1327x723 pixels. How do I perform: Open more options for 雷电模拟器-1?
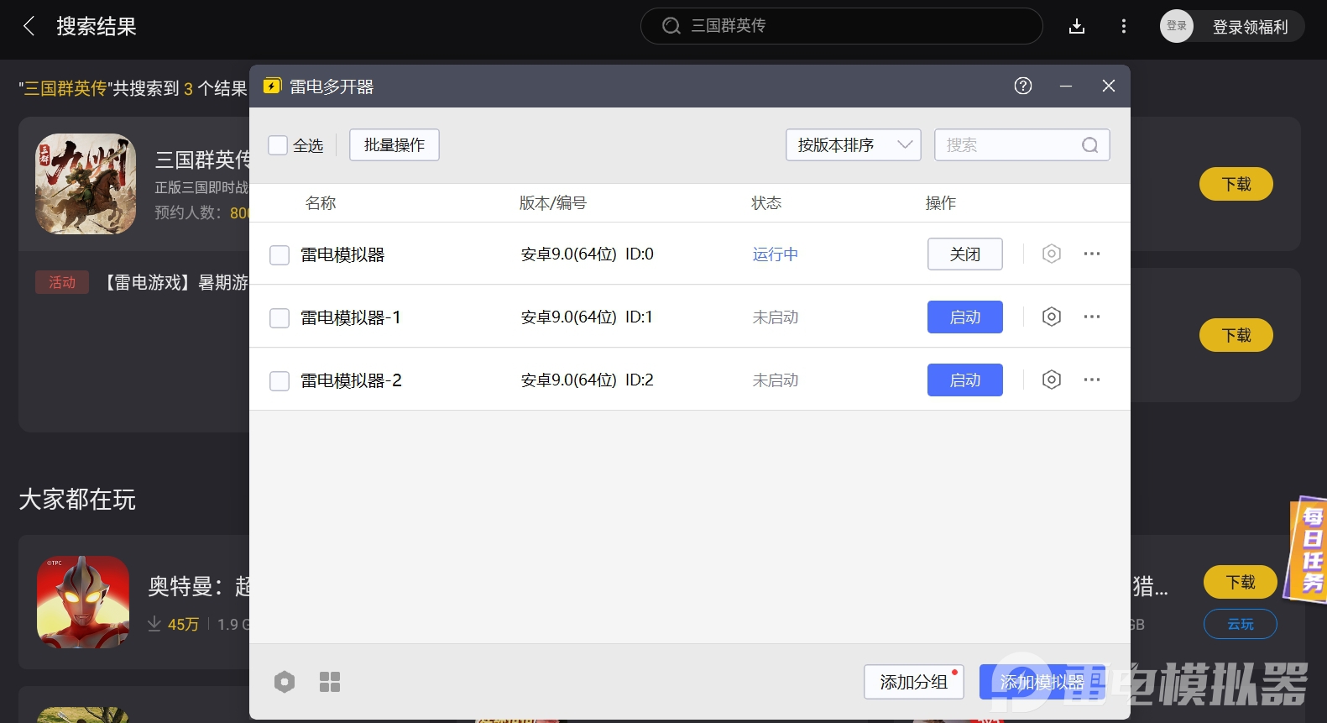tap(1091, 317)
